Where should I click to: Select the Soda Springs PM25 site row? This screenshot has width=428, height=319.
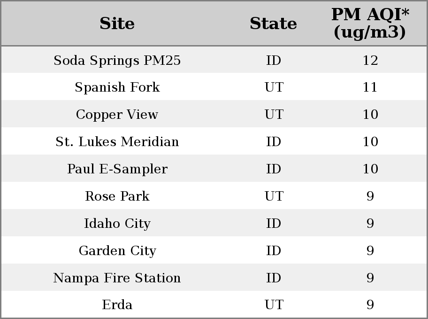pyautogui.click(x=214, y=60)
